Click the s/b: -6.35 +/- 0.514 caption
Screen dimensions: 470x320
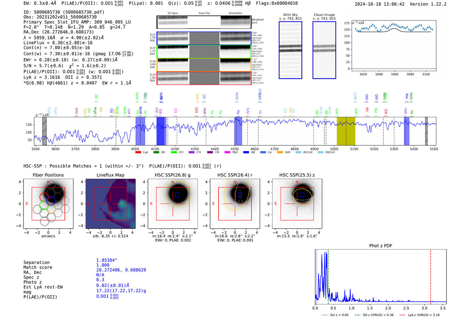[110, 236]
